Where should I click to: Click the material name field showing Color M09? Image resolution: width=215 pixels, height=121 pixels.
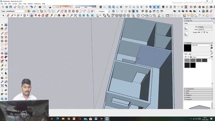[x=201, y=45]
